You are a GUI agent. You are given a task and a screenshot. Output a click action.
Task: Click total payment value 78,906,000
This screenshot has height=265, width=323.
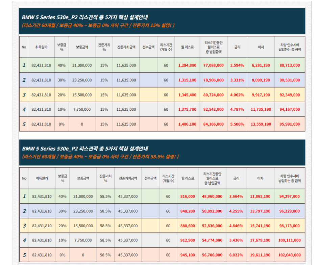(x=214, y=80)
